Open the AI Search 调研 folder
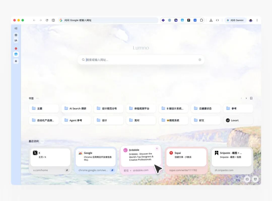The image size is (272, 201). pyautogui.click(x=76, y=108)
